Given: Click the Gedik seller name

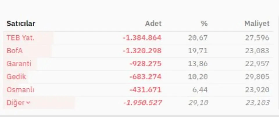Looking at the screenshot, I should [16, 77].
